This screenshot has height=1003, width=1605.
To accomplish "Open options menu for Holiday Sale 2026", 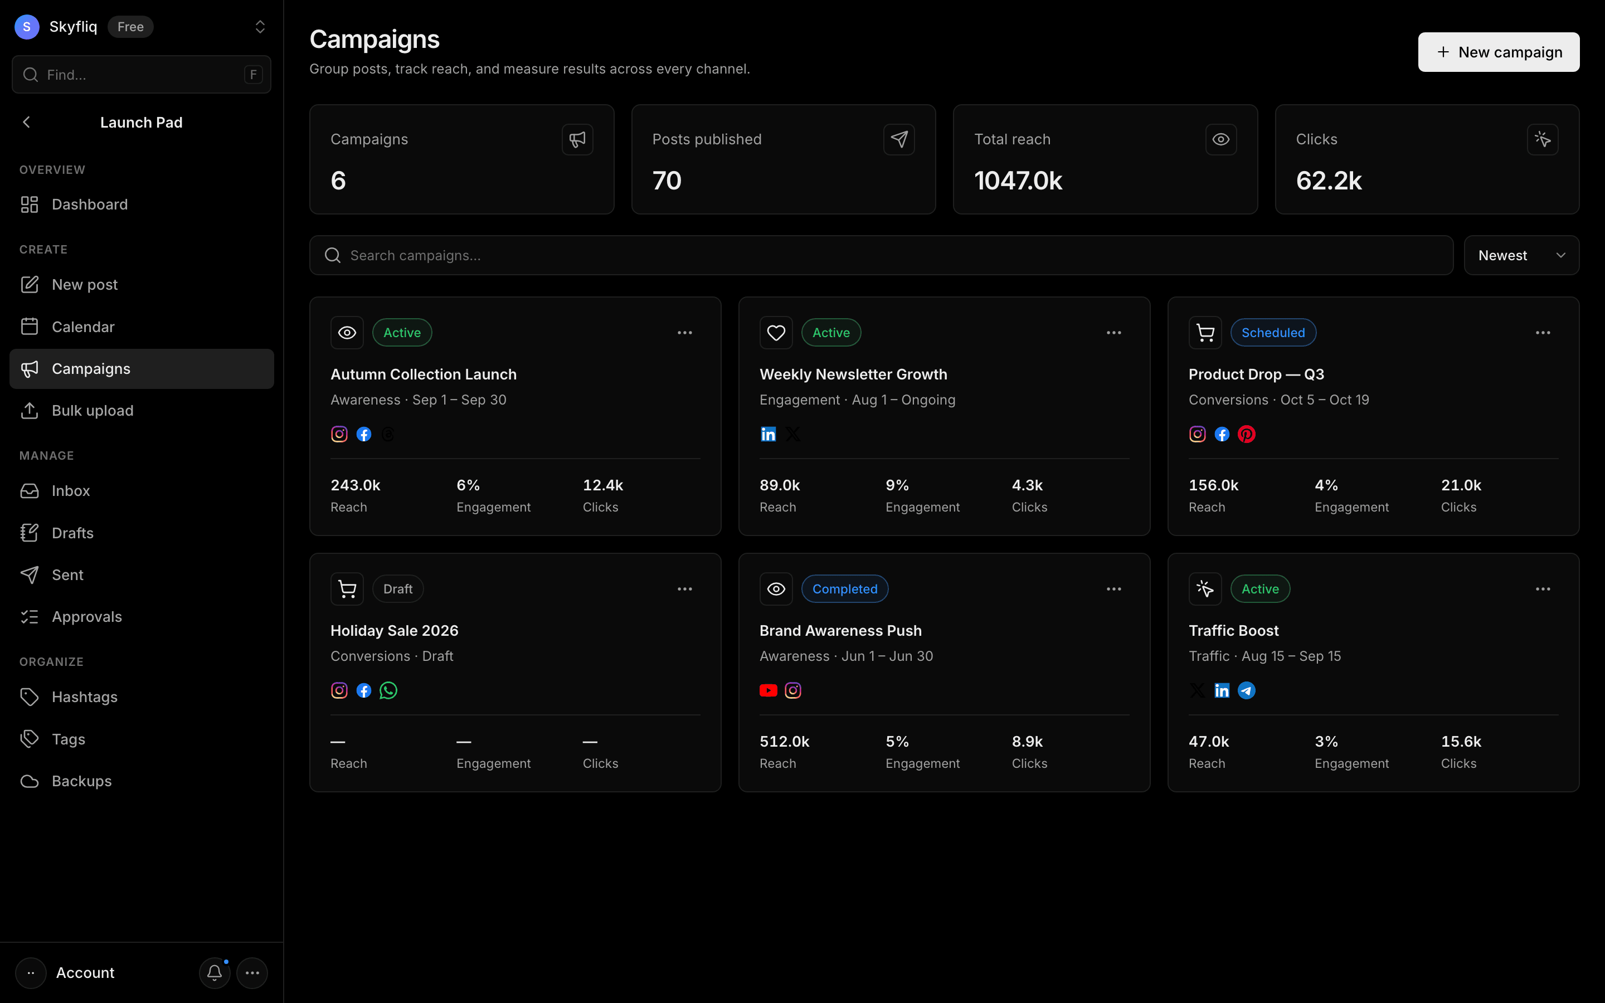I will pyautogui.click(x=684, y=589).
